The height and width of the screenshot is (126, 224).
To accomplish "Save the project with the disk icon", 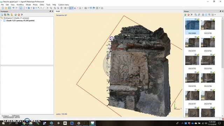I will point(9,8).
